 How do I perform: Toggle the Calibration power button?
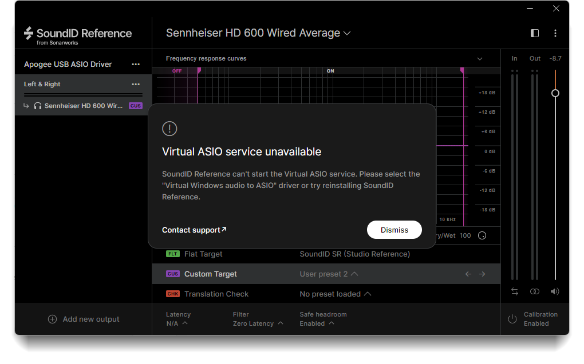tap(512, 319)
